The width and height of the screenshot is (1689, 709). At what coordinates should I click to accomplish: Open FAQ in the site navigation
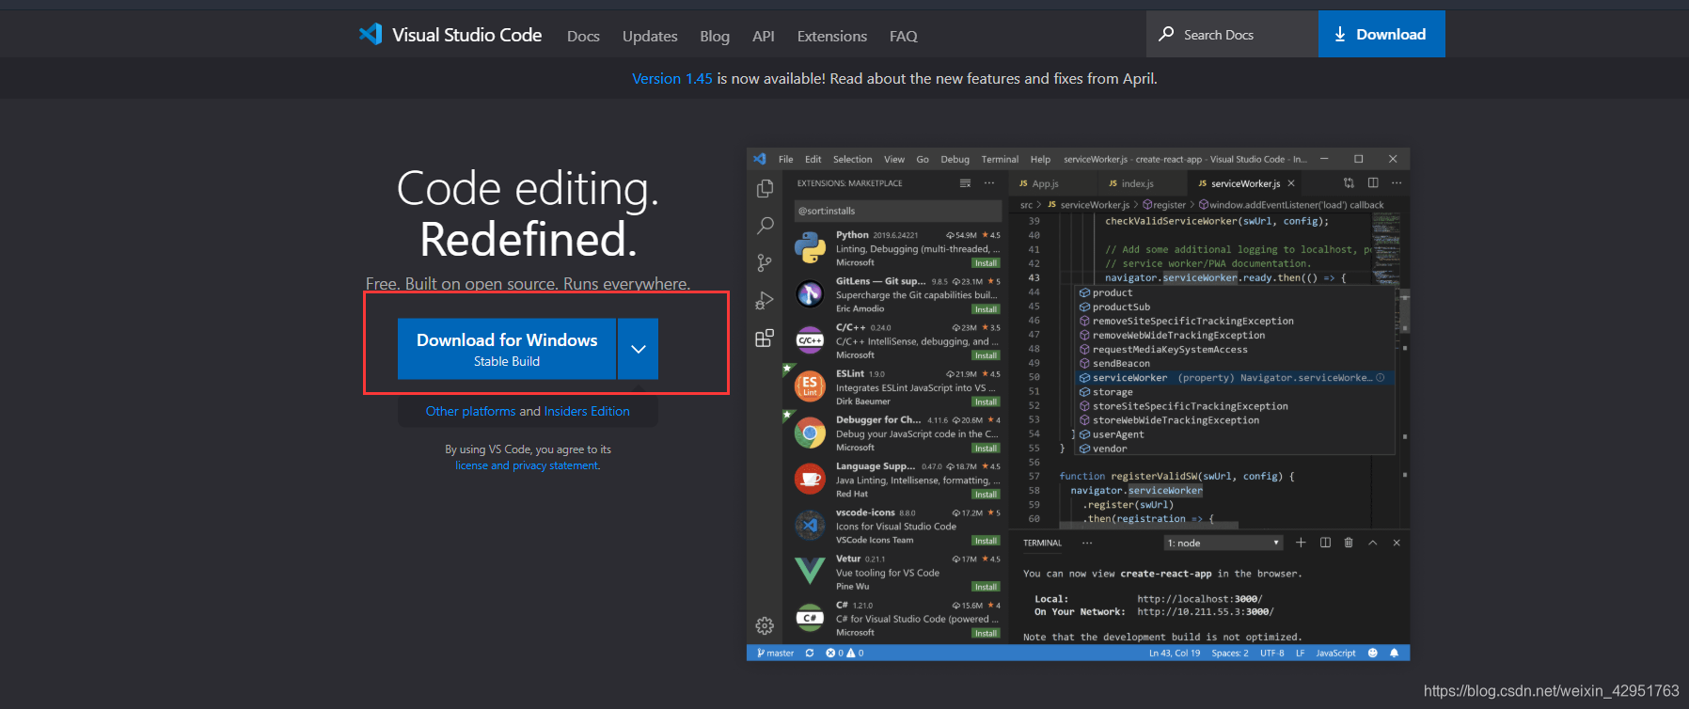[x=904, y=36]
